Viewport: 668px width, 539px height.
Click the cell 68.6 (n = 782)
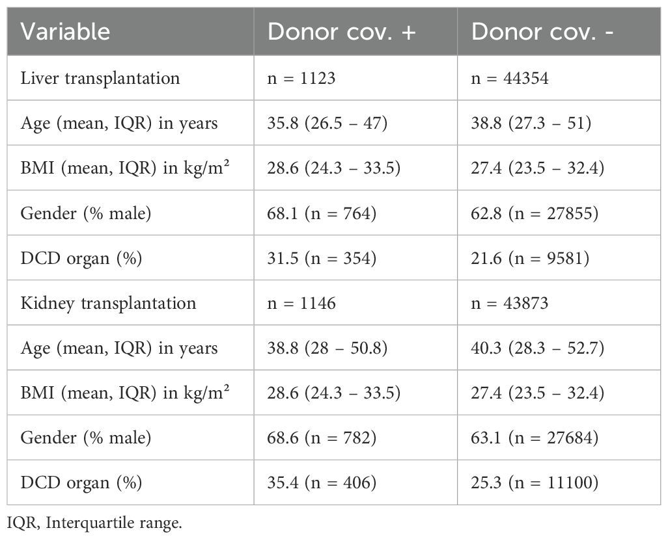pos(322,438)
